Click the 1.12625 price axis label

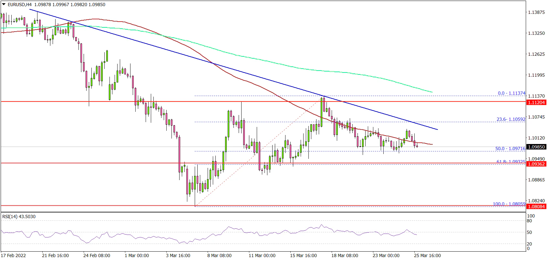(536, 54)
